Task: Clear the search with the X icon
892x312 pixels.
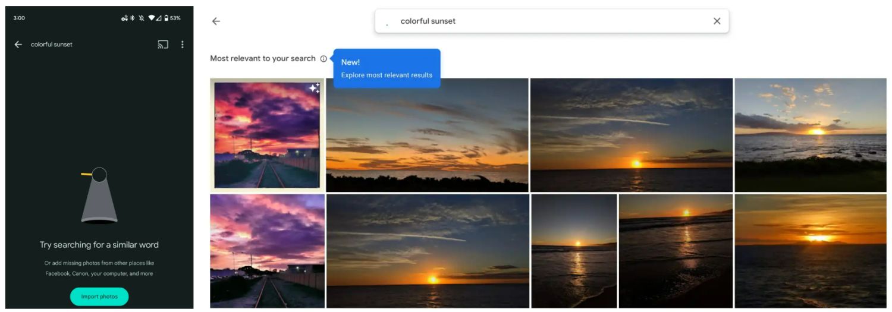Action: pos(717,21)
